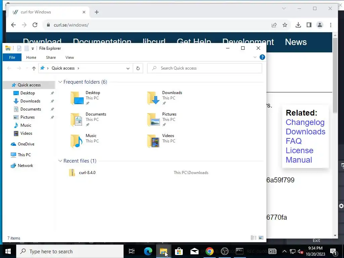Screen dimensions: 344x258
Task: Select Quick access in the navigation pane
Action: coord(29,85)
